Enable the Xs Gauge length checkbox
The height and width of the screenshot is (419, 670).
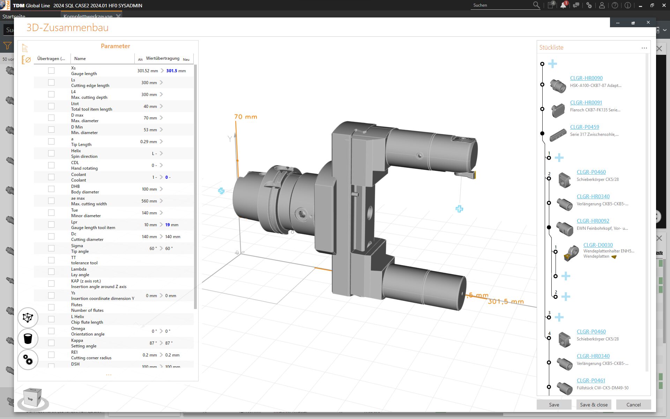coord(51,70)
